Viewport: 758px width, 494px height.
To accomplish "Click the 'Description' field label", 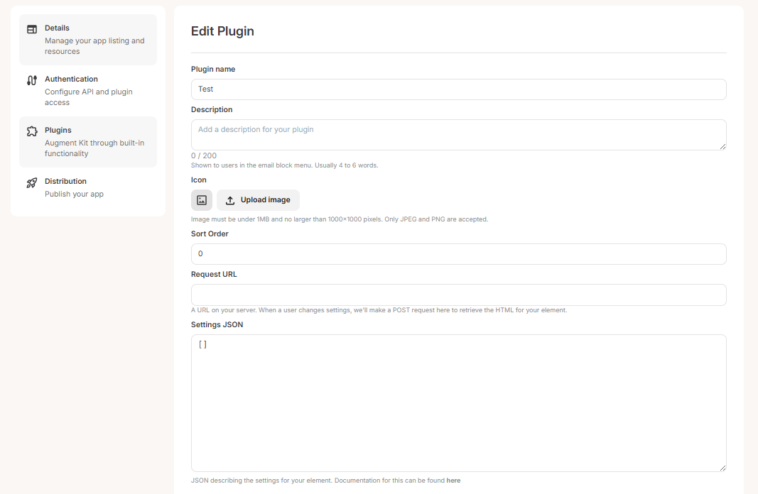I will pyautogui.click(x=212, y=109).
